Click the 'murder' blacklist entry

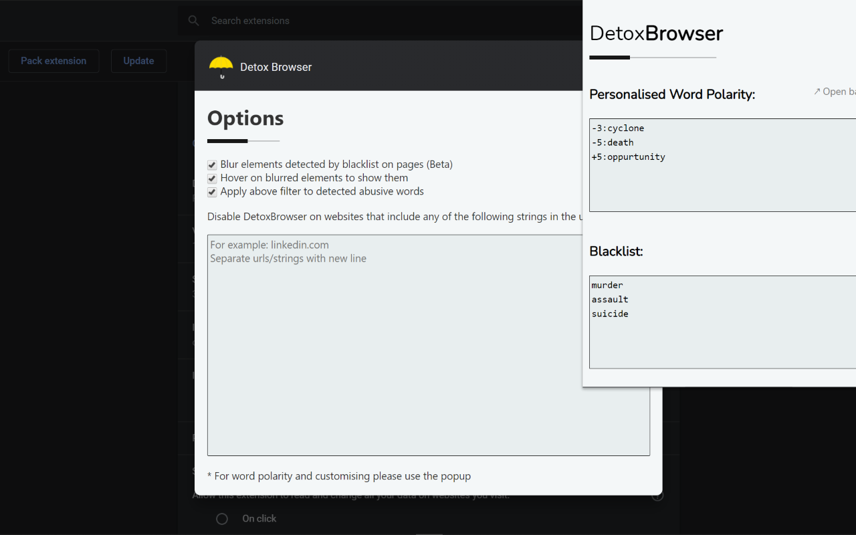[607, 285]
